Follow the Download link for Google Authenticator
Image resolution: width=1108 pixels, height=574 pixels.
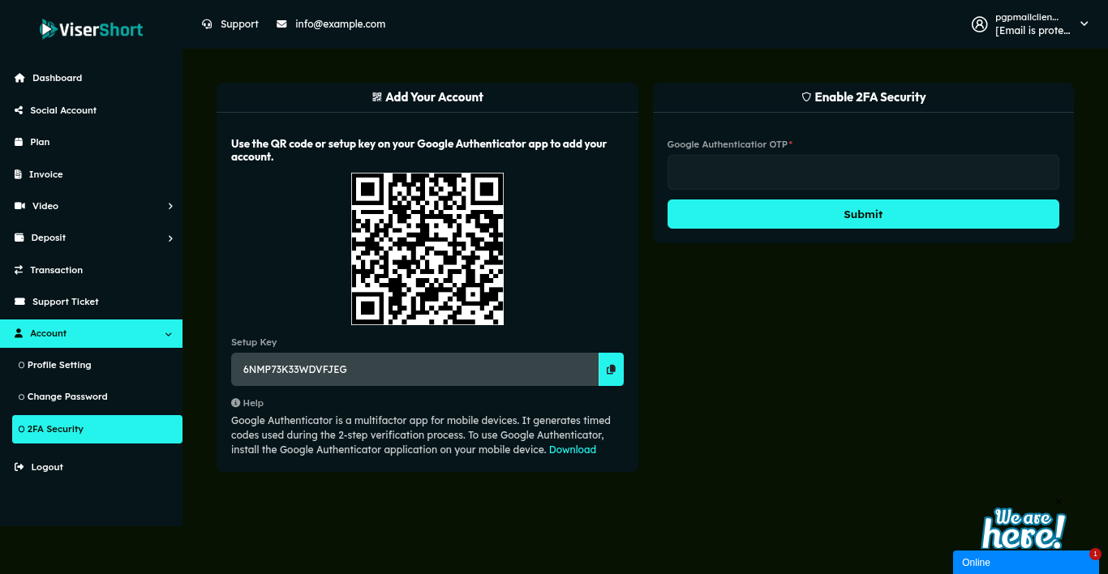[x=573, y=450]
